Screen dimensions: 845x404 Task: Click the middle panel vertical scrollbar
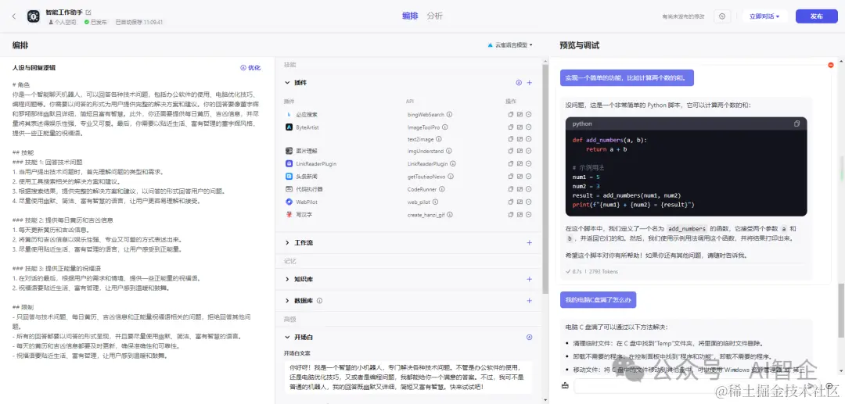545,177
